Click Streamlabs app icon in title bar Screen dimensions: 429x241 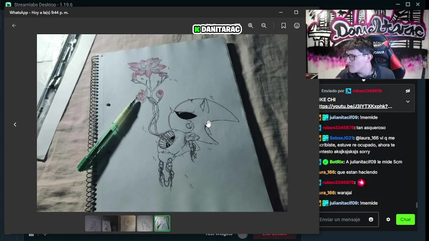point(8,4)
